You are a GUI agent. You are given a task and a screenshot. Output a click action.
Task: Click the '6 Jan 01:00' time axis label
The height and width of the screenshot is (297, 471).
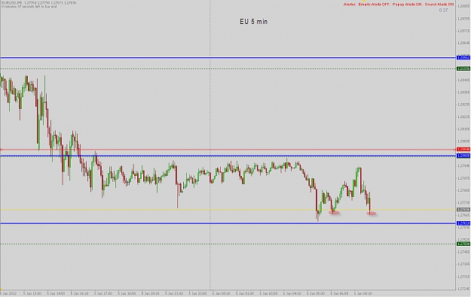pos(245,293)
